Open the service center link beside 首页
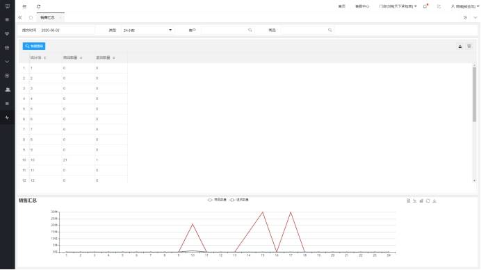The image size is (481, 270). click(362, 6)
